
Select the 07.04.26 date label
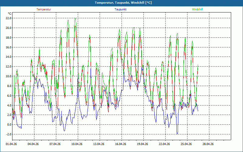point(55,144)
